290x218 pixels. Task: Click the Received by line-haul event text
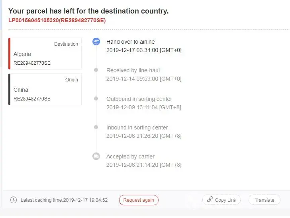[x=133, y=70]
